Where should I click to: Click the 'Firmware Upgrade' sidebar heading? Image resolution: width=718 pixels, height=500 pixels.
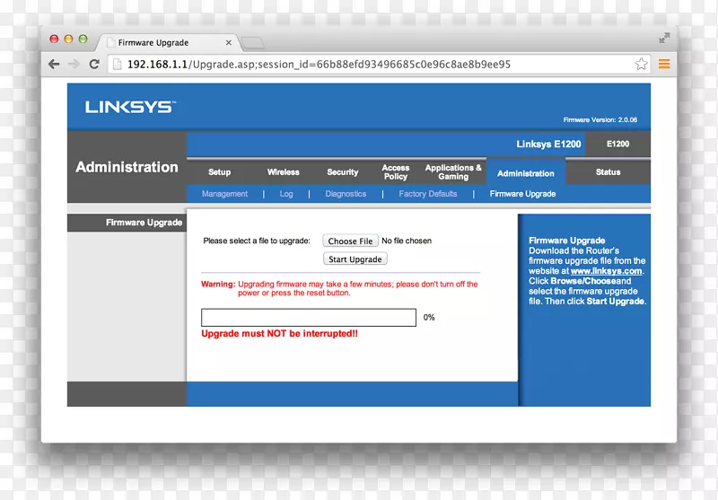click(x=144, y=223)
